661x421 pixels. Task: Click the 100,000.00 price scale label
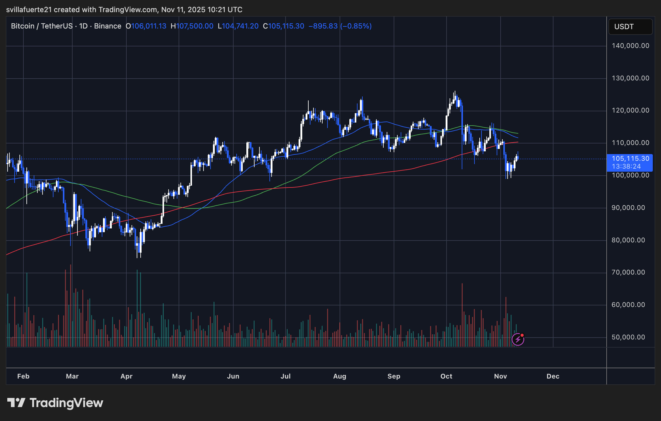(630, 175)
